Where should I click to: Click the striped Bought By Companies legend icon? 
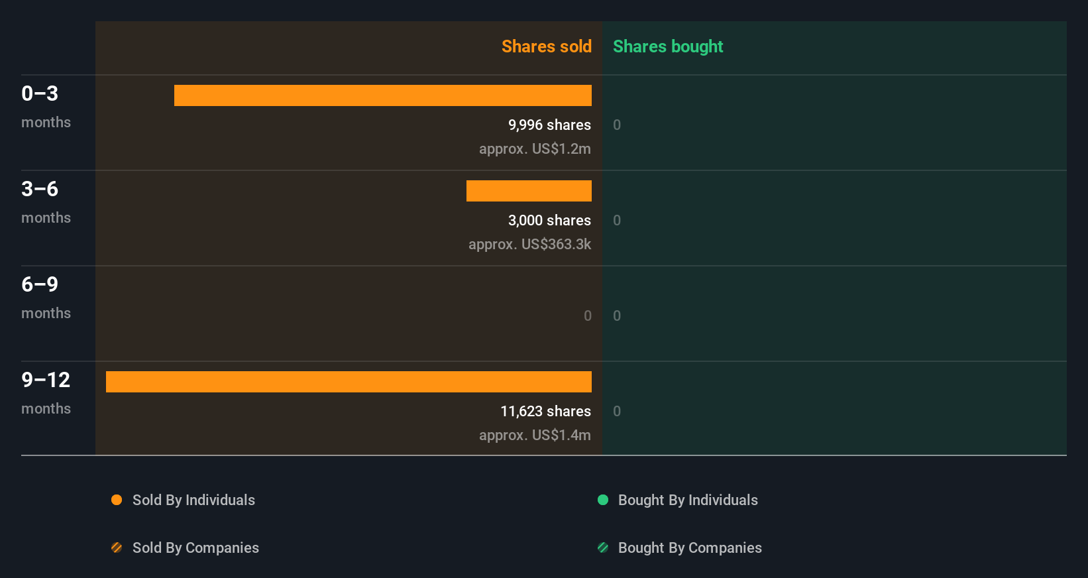[x=603, y=548]
